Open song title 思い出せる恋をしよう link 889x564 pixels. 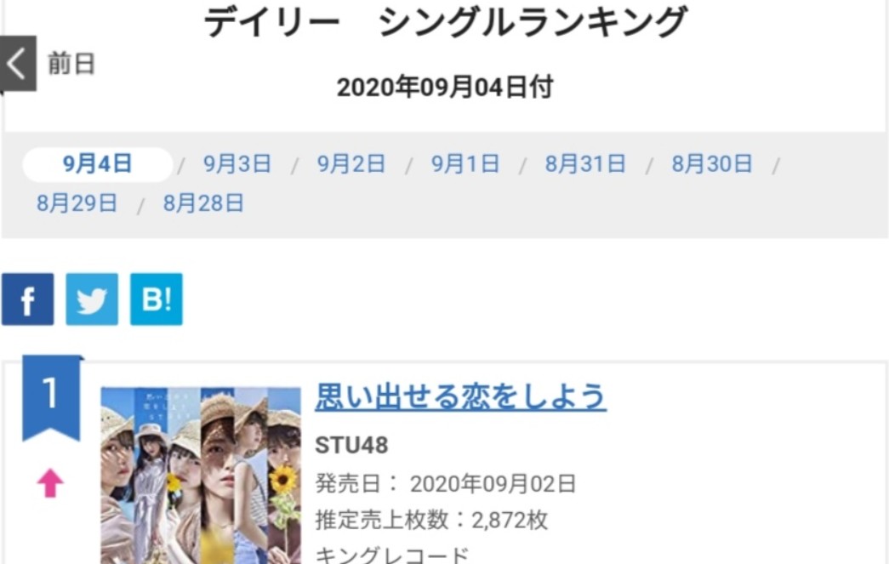coord(461,396)
